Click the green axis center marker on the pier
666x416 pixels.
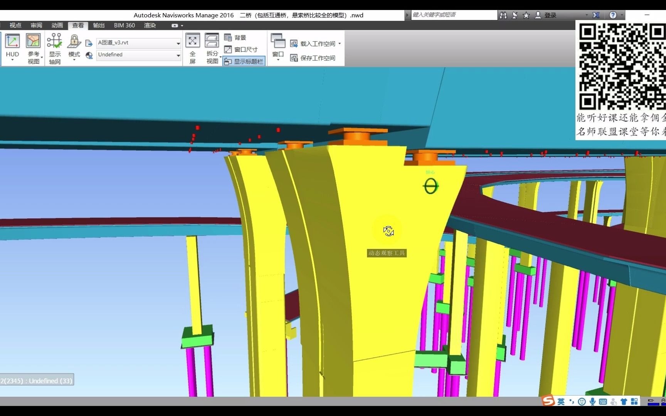[431, 186]
